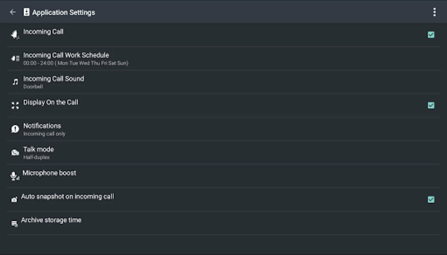
Task: Click the Microphone boost label
Action: click(x=49, y=173)
